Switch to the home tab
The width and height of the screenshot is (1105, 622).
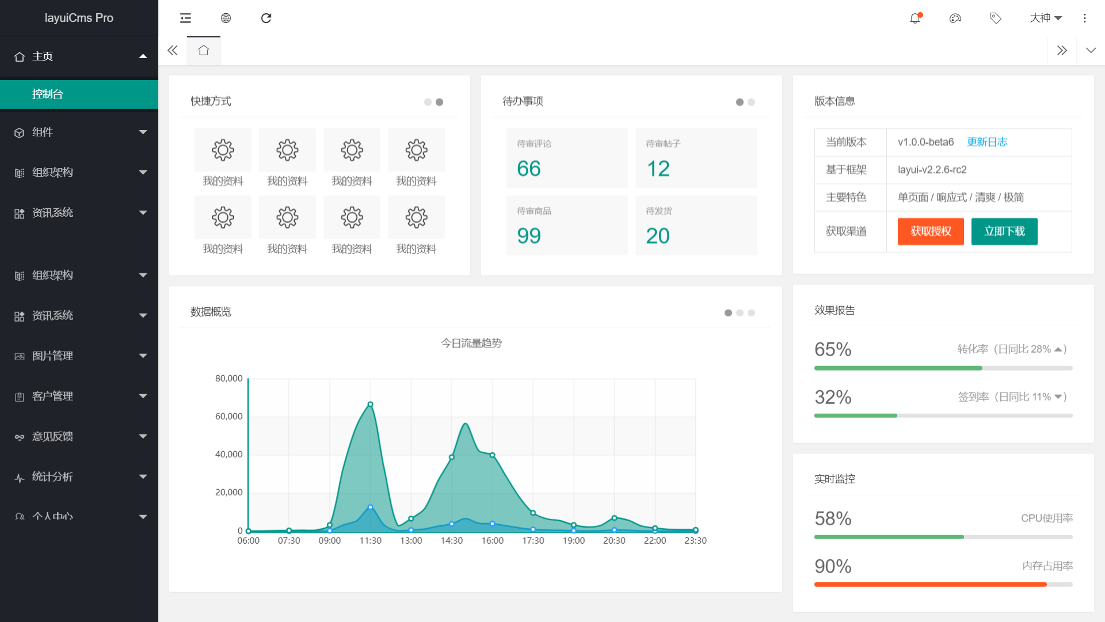(203, 51)
